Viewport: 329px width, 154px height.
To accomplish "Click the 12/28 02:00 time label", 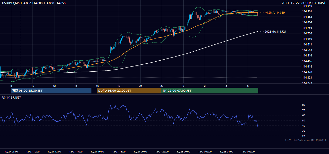I will point(205,151).
